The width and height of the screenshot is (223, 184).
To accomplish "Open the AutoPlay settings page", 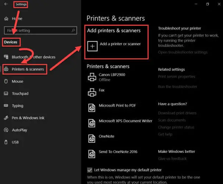I will (x=20, y=130).
